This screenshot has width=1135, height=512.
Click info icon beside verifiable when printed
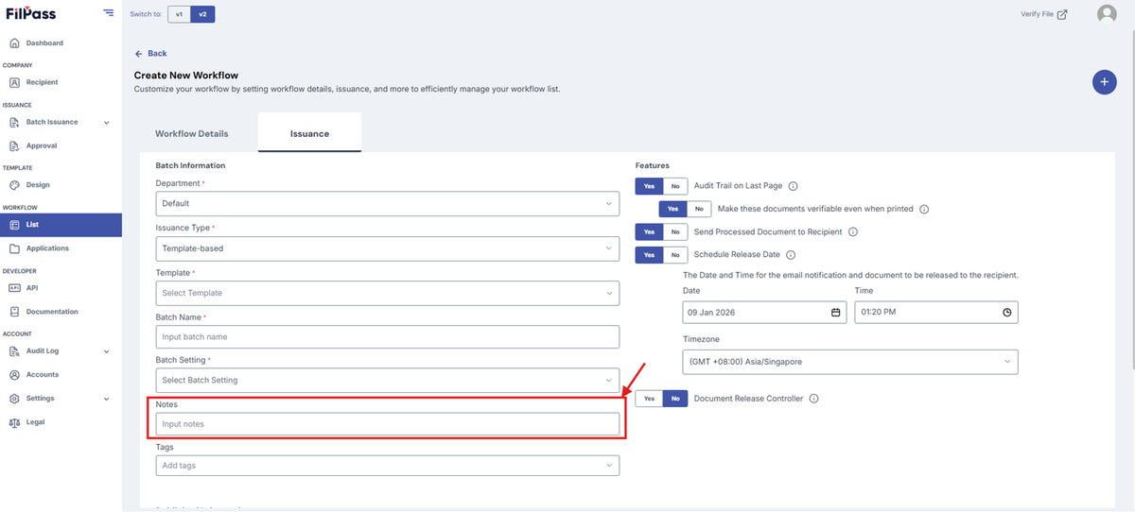924,209
